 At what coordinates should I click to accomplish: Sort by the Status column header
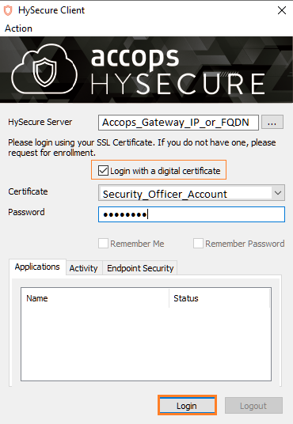(219, 298)
